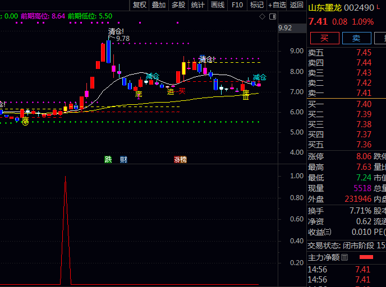Click the blue 财 finance marker
This screenshot has height=287, width=386.
click(x=123, y=160)
